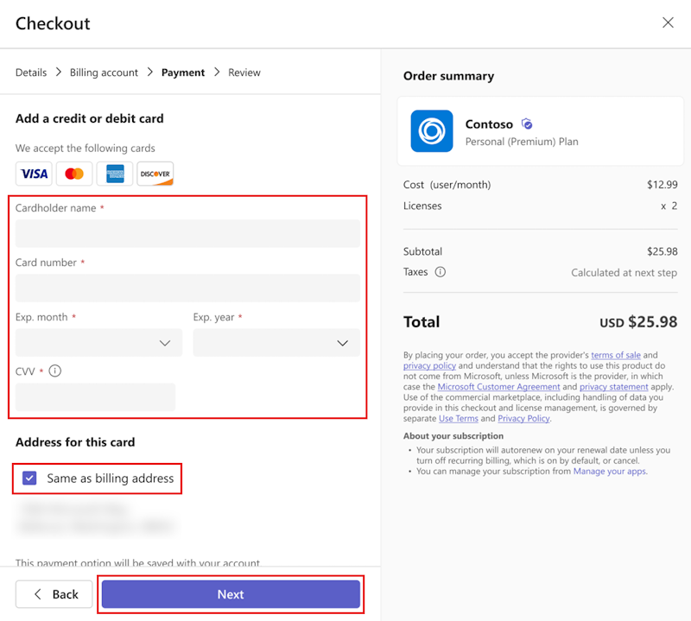The width and height of the screenshot is (691, 621).
Task: Go to Details step in breadcrumb
Action: (31, 73)
